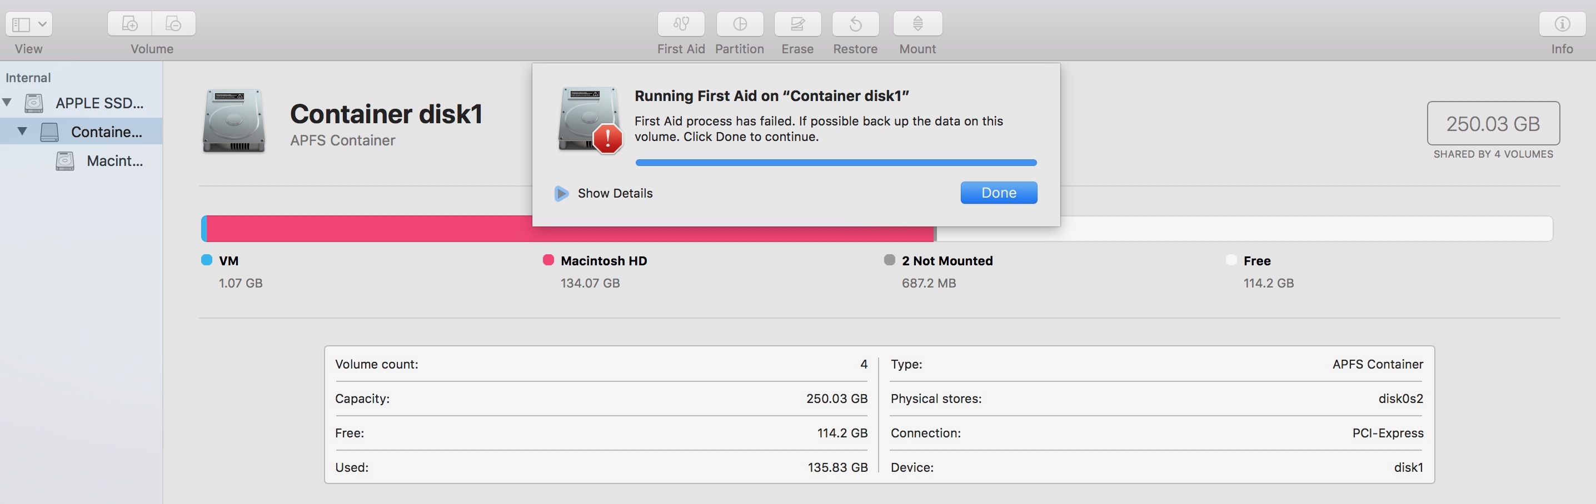Viewport: 1596px width, 504px height.
Task: Click the pink Macintosh HD usage bar
Action: pyautogui.click(x=372, y=229)
